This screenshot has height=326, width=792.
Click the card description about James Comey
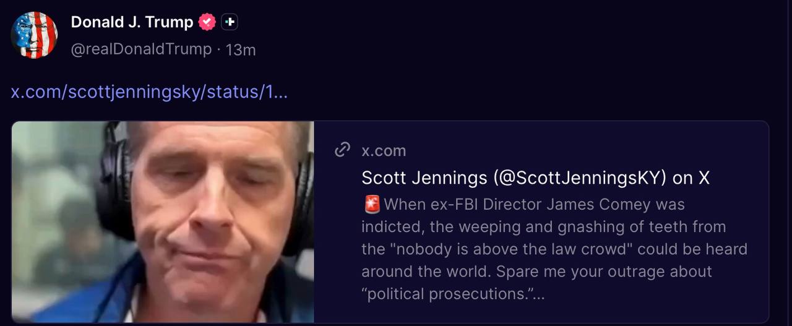click(554, 249)
